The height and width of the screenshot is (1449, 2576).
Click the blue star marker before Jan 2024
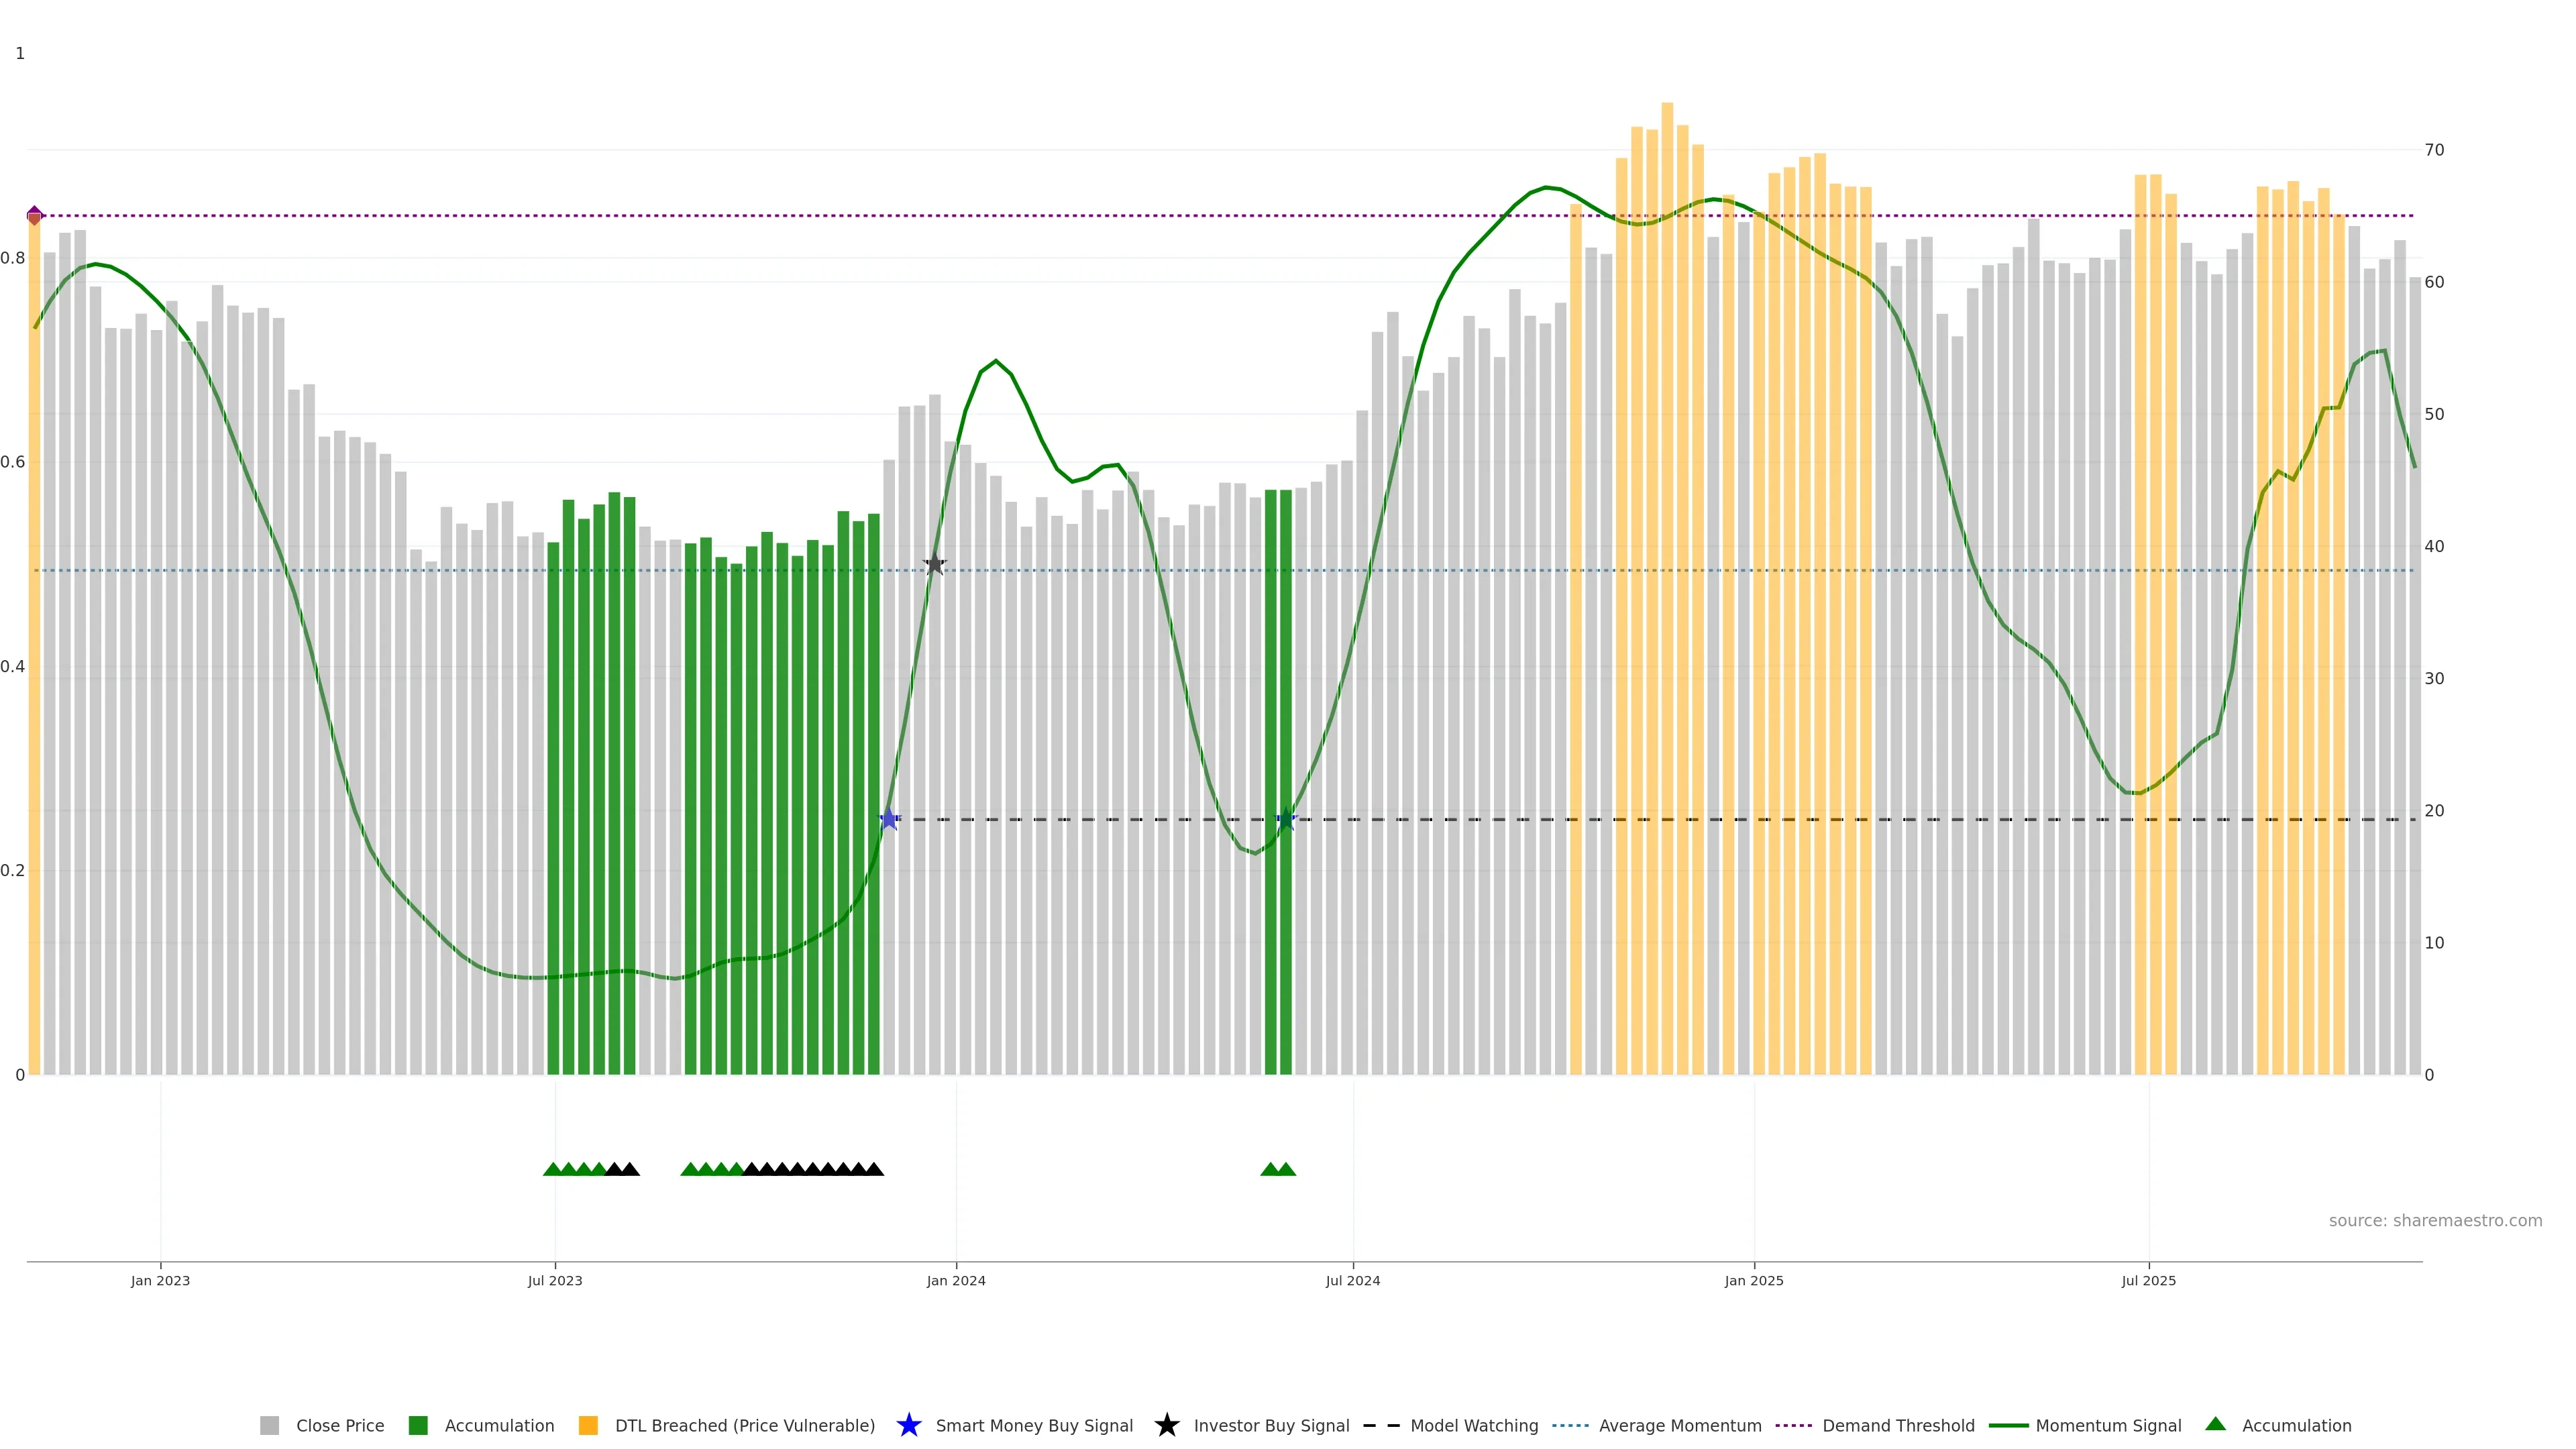(889, 819)
